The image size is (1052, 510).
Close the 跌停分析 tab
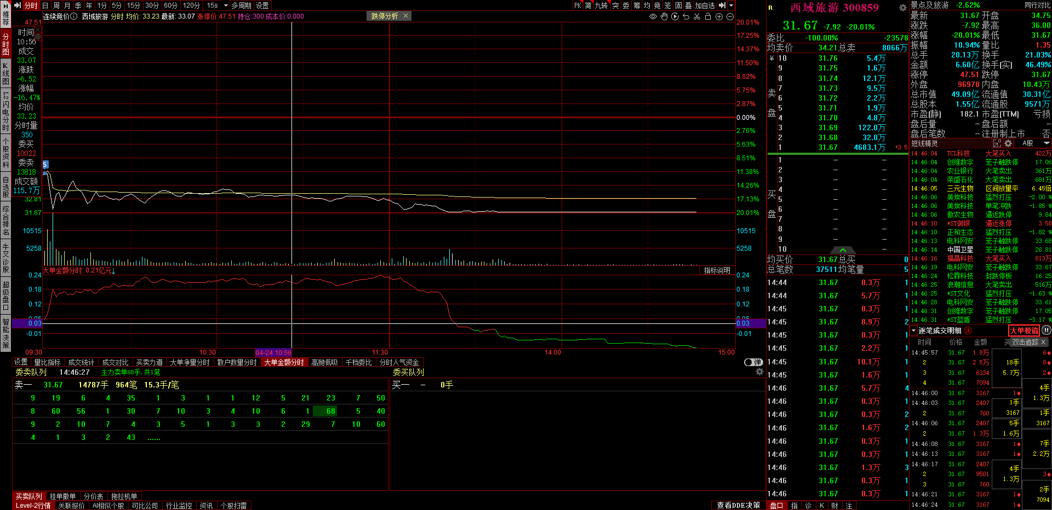click(405, 16)
